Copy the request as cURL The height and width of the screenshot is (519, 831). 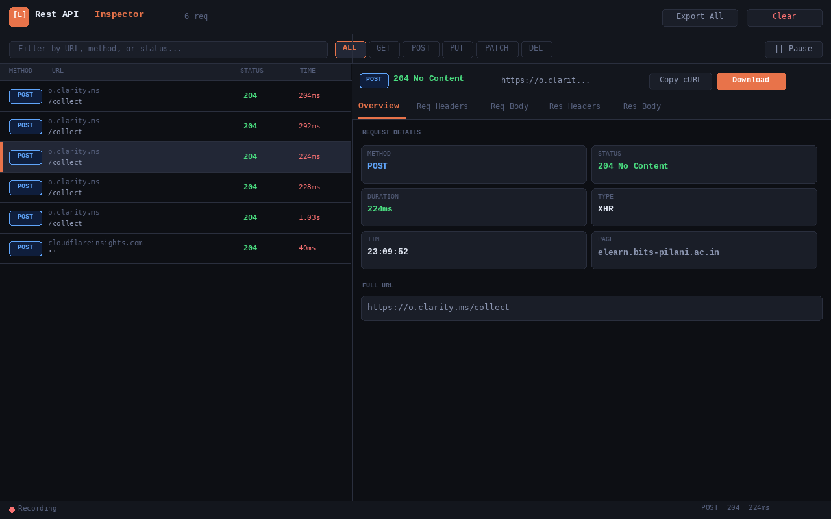680,81
